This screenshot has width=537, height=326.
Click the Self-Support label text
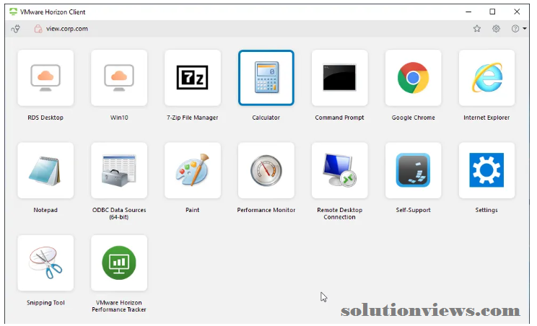pyautogui.click(x=414, y=210)
